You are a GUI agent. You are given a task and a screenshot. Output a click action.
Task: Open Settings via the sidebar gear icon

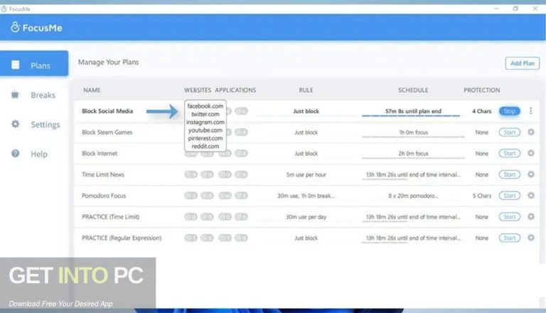(x=16, y=124)
